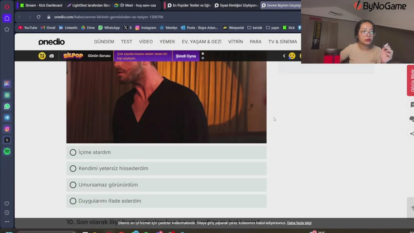Open Instagram bookmark in bookmarks bar
414x233 pixels.
pos(146,28)
